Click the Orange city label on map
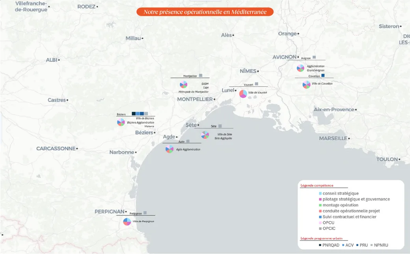Screen dimensions: 410x254 (x=287, y=34)
